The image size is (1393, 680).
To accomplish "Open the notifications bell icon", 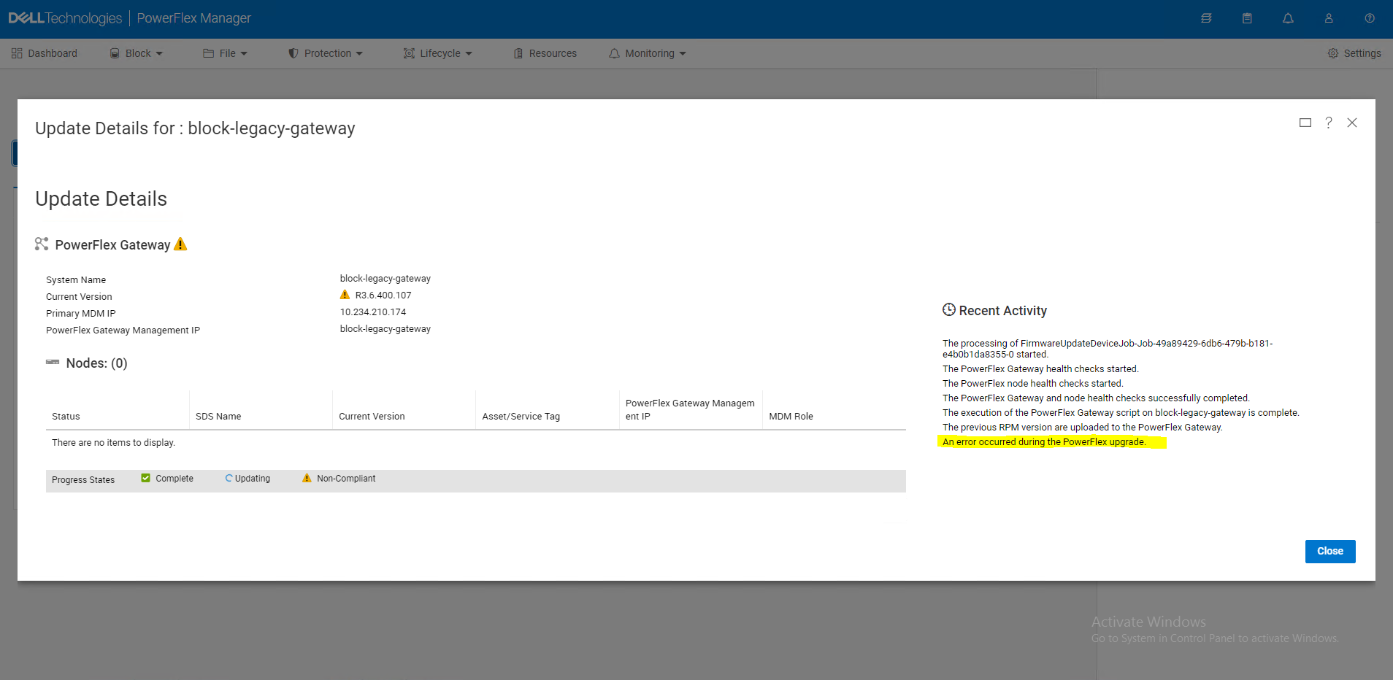I will tap(1288, 18).
